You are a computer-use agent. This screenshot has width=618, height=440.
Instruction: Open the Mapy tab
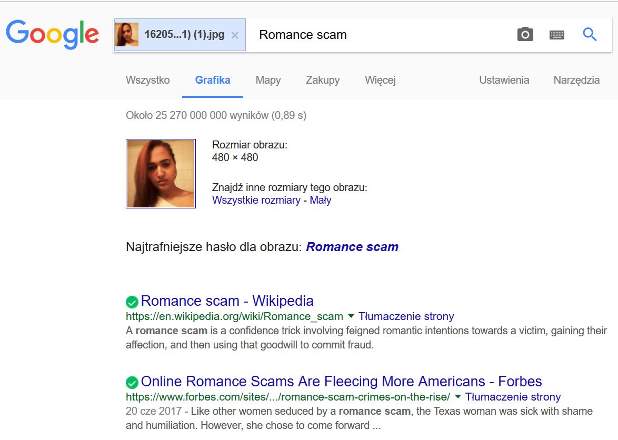(x=268, y=80)
